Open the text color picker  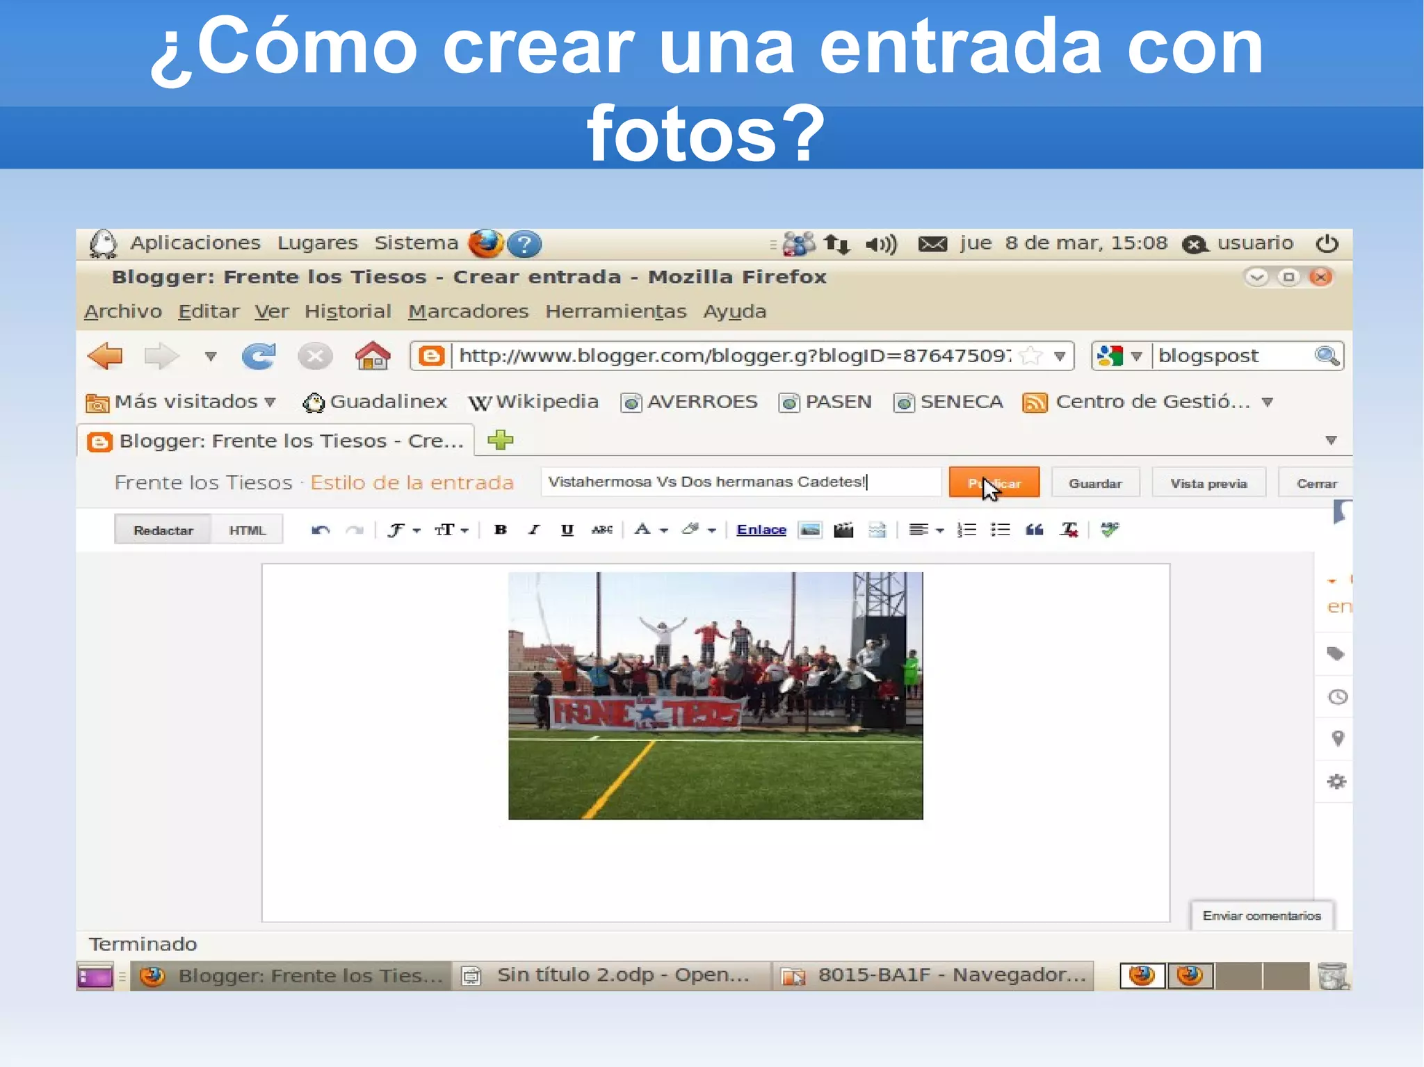(x=650, y=530)
